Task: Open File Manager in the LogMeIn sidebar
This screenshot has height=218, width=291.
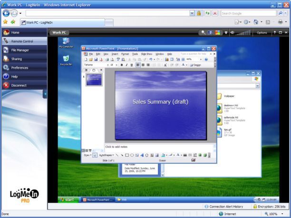Action: tap(24, 50)
